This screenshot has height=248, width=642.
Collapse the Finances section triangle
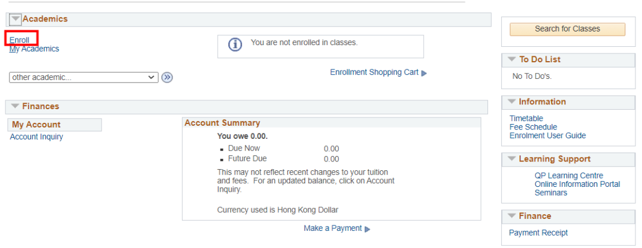point(15,106)
